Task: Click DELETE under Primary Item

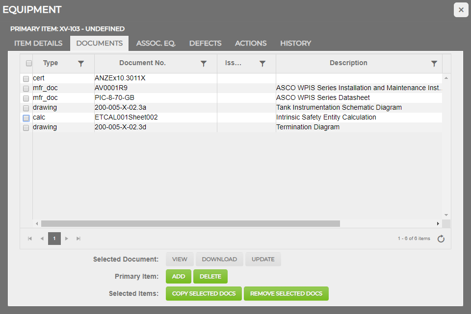Action: coord(210,276)
